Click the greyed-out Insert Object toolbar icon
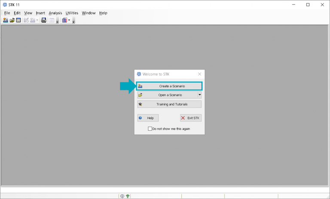Screen dimensions: 330x199 [26, 20]
